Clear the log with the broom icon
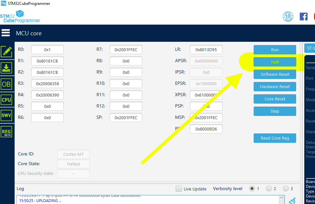 click(x=292, y=200)
